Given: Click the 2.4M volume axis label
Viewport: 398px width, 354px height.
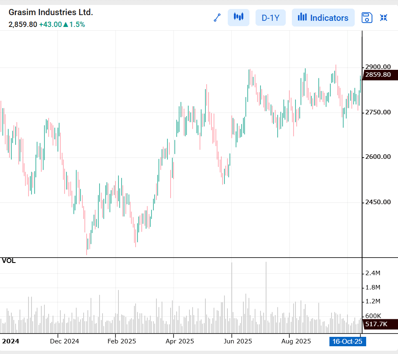Looking at the screenshot, I should click(373, 273).
